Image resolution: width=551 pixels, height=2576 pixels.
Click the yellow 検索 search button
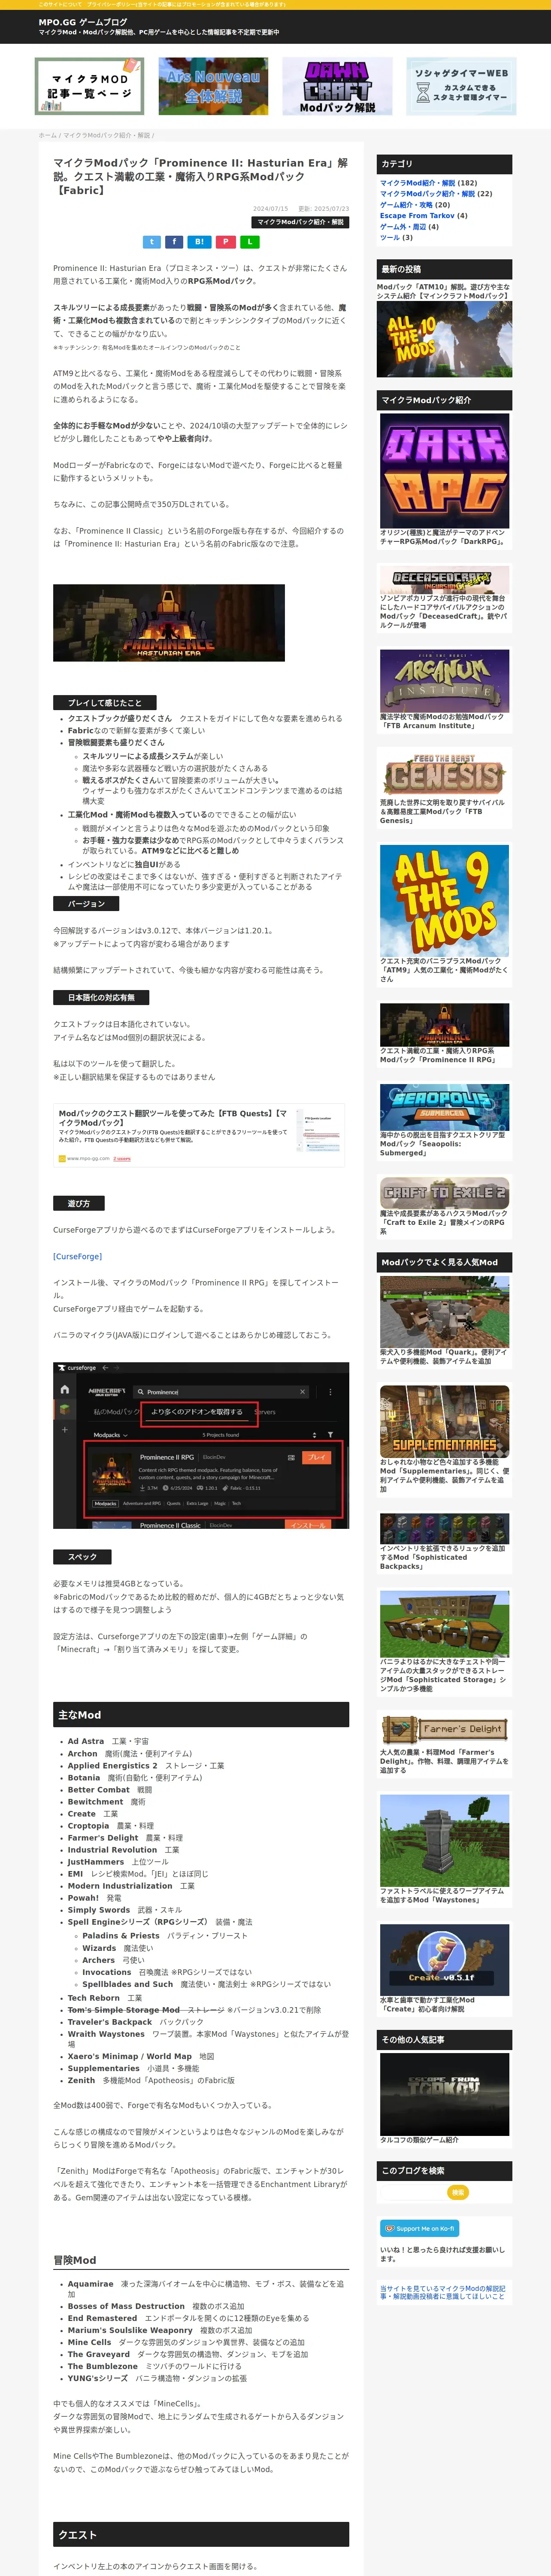click(458, 2193)
